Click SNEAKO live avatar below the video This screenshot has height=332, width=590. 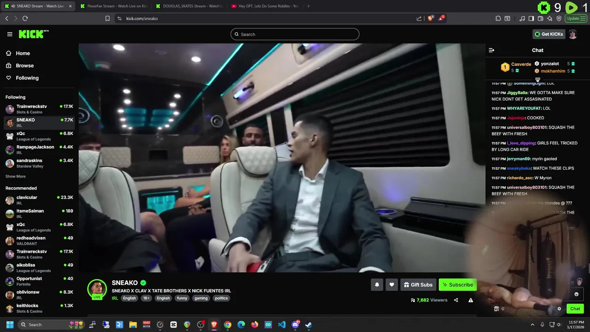coord(97,290)
